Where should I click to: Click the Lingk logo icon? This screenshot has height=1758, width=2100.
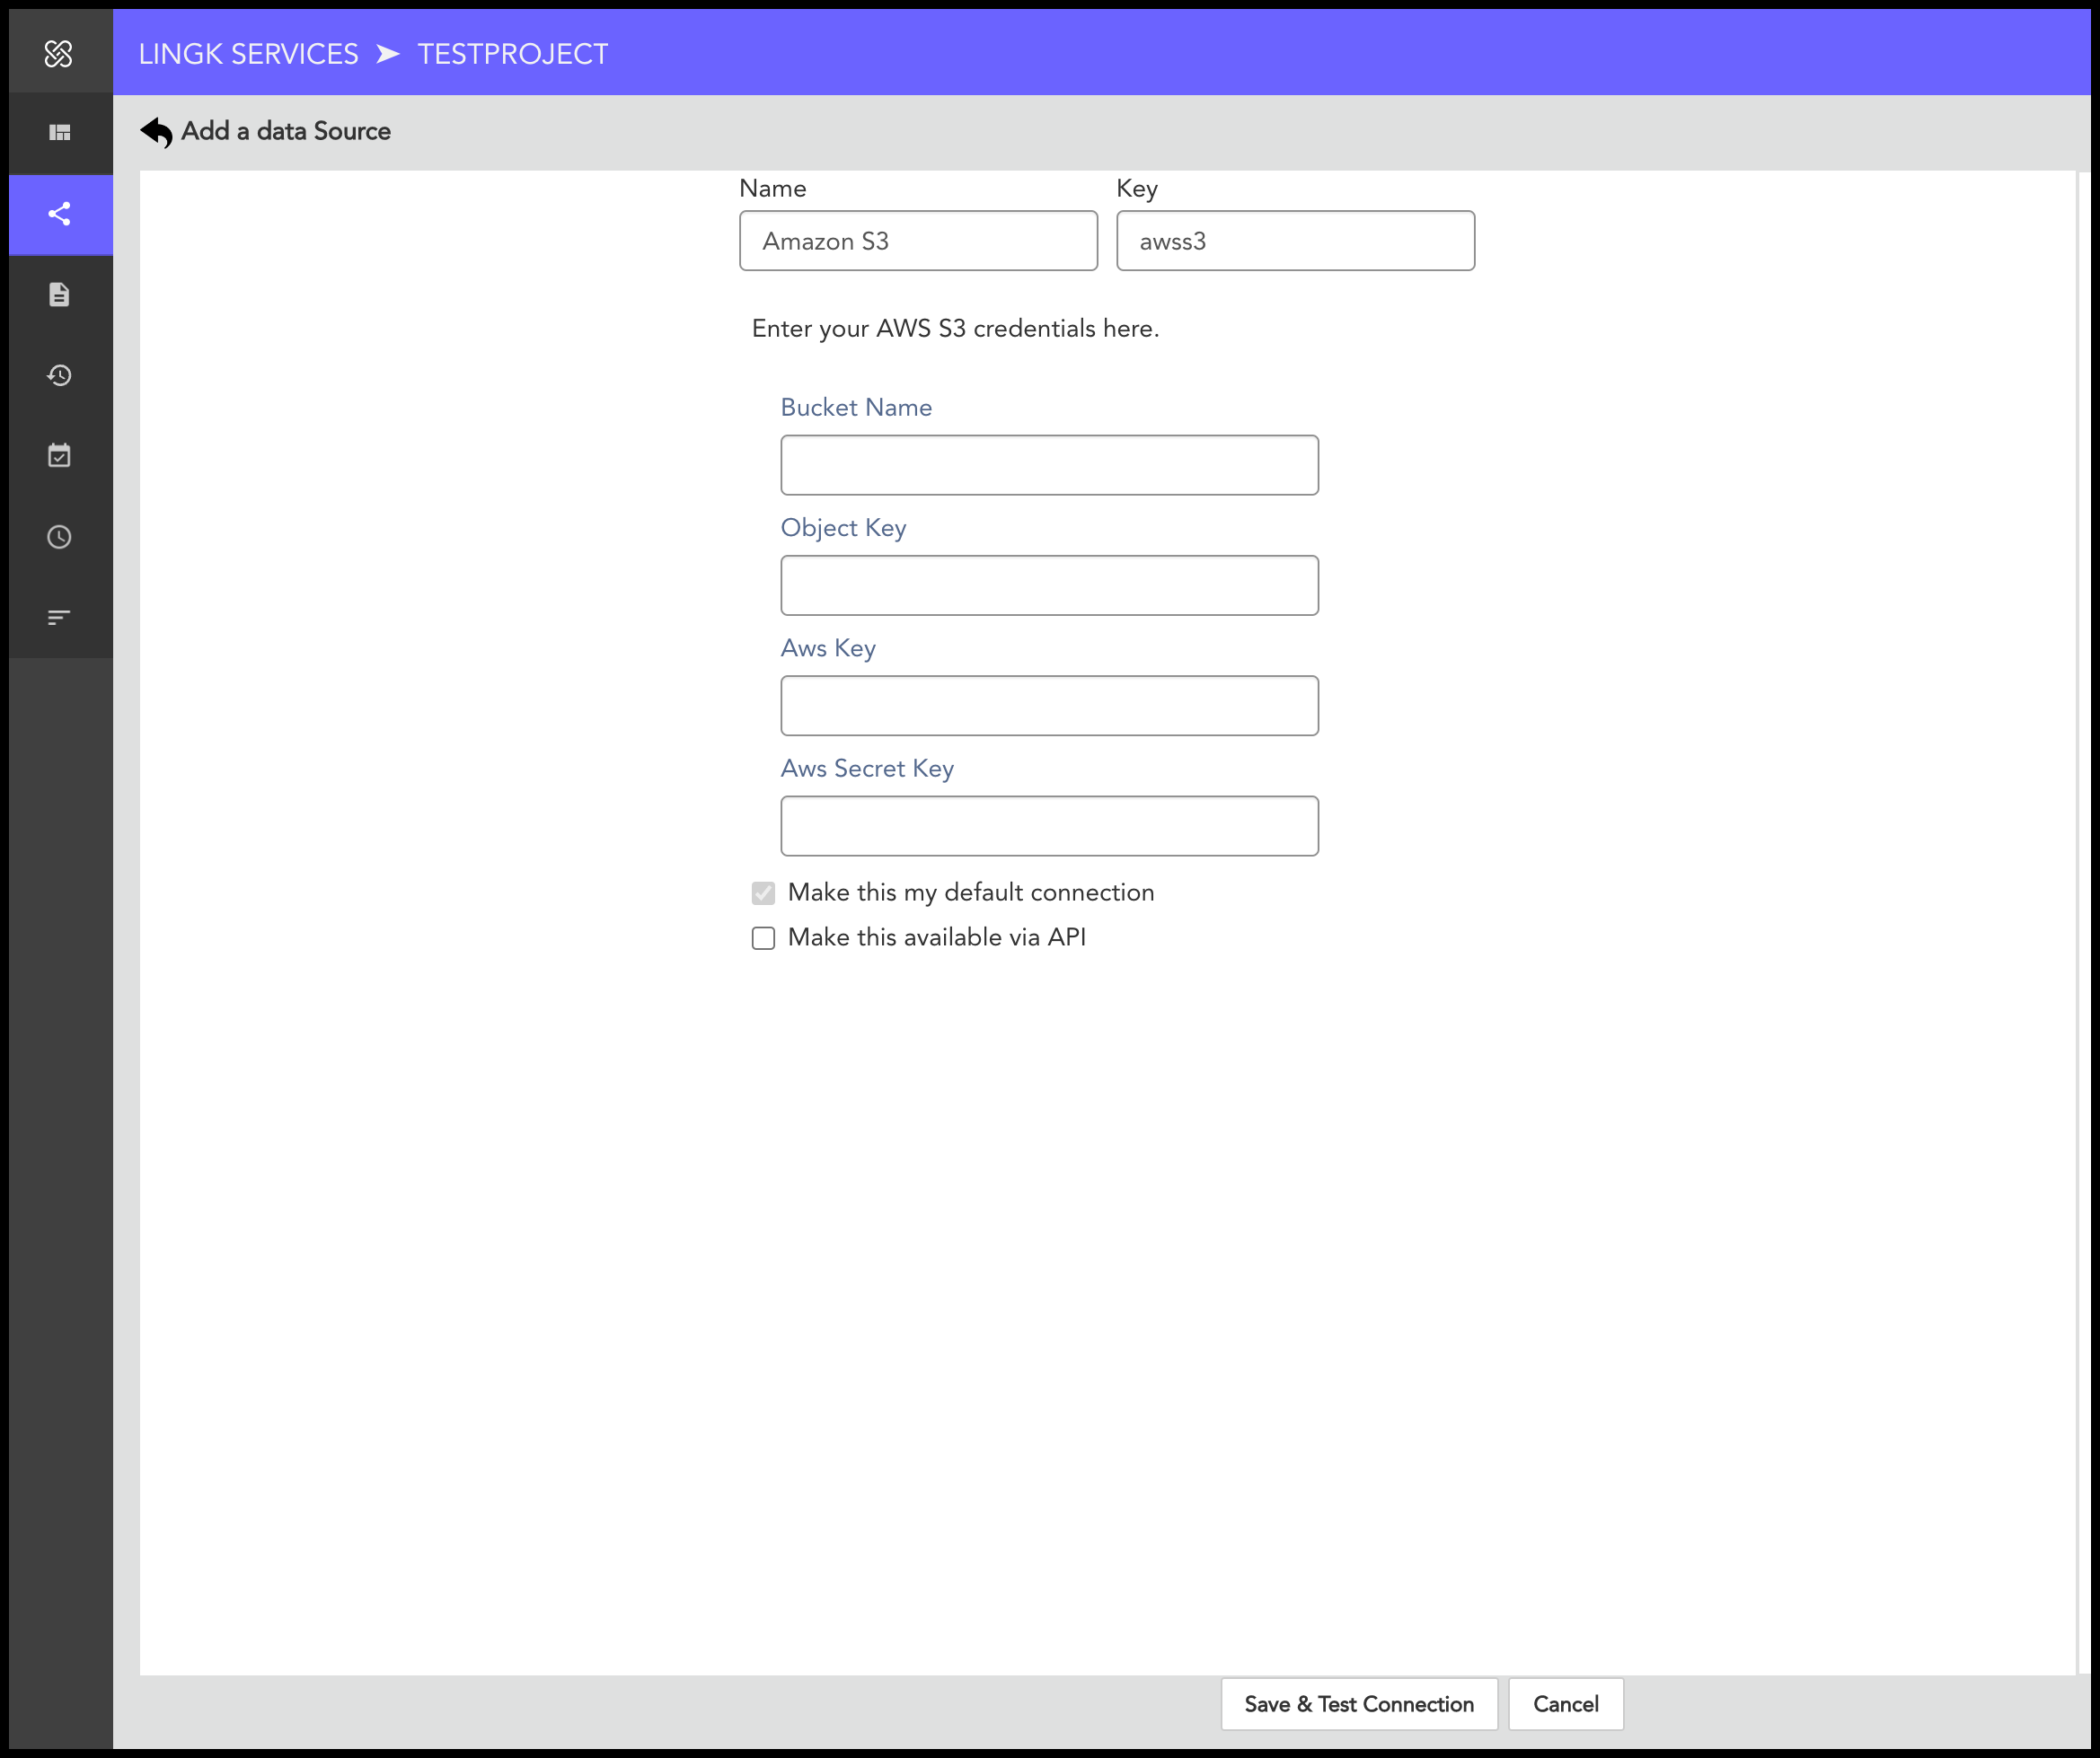(x=59, y=53)
